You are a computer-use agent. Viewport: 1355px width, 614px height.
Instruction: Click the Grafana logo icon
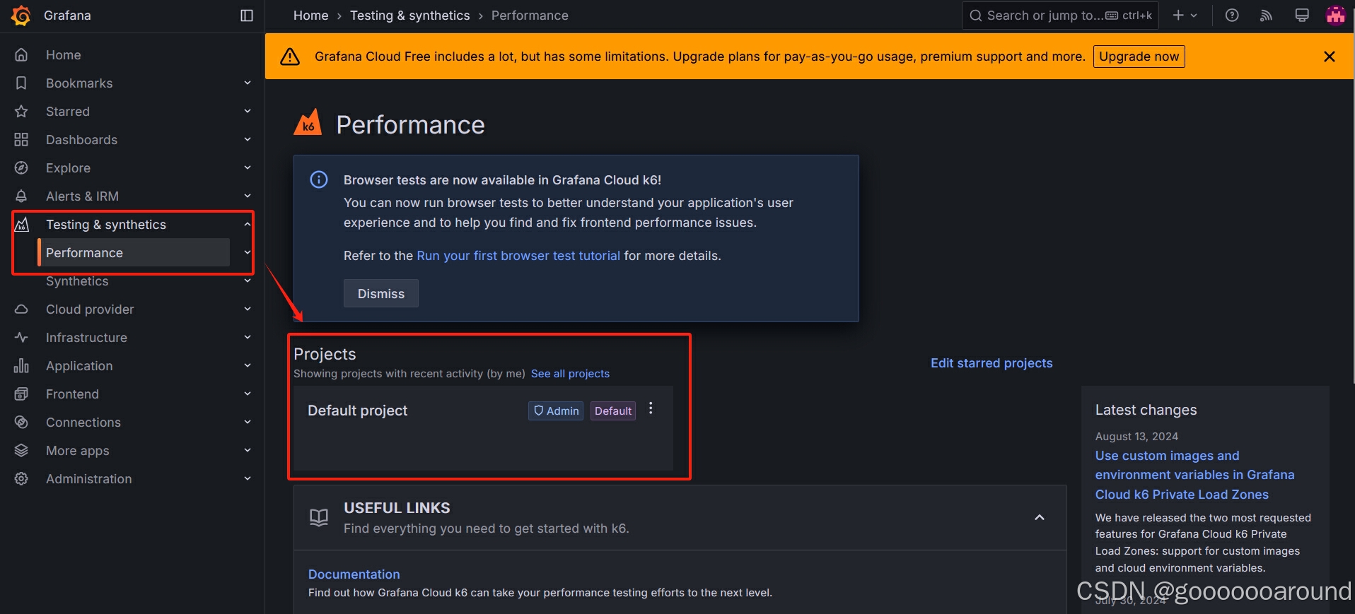[x=21, y=16]
